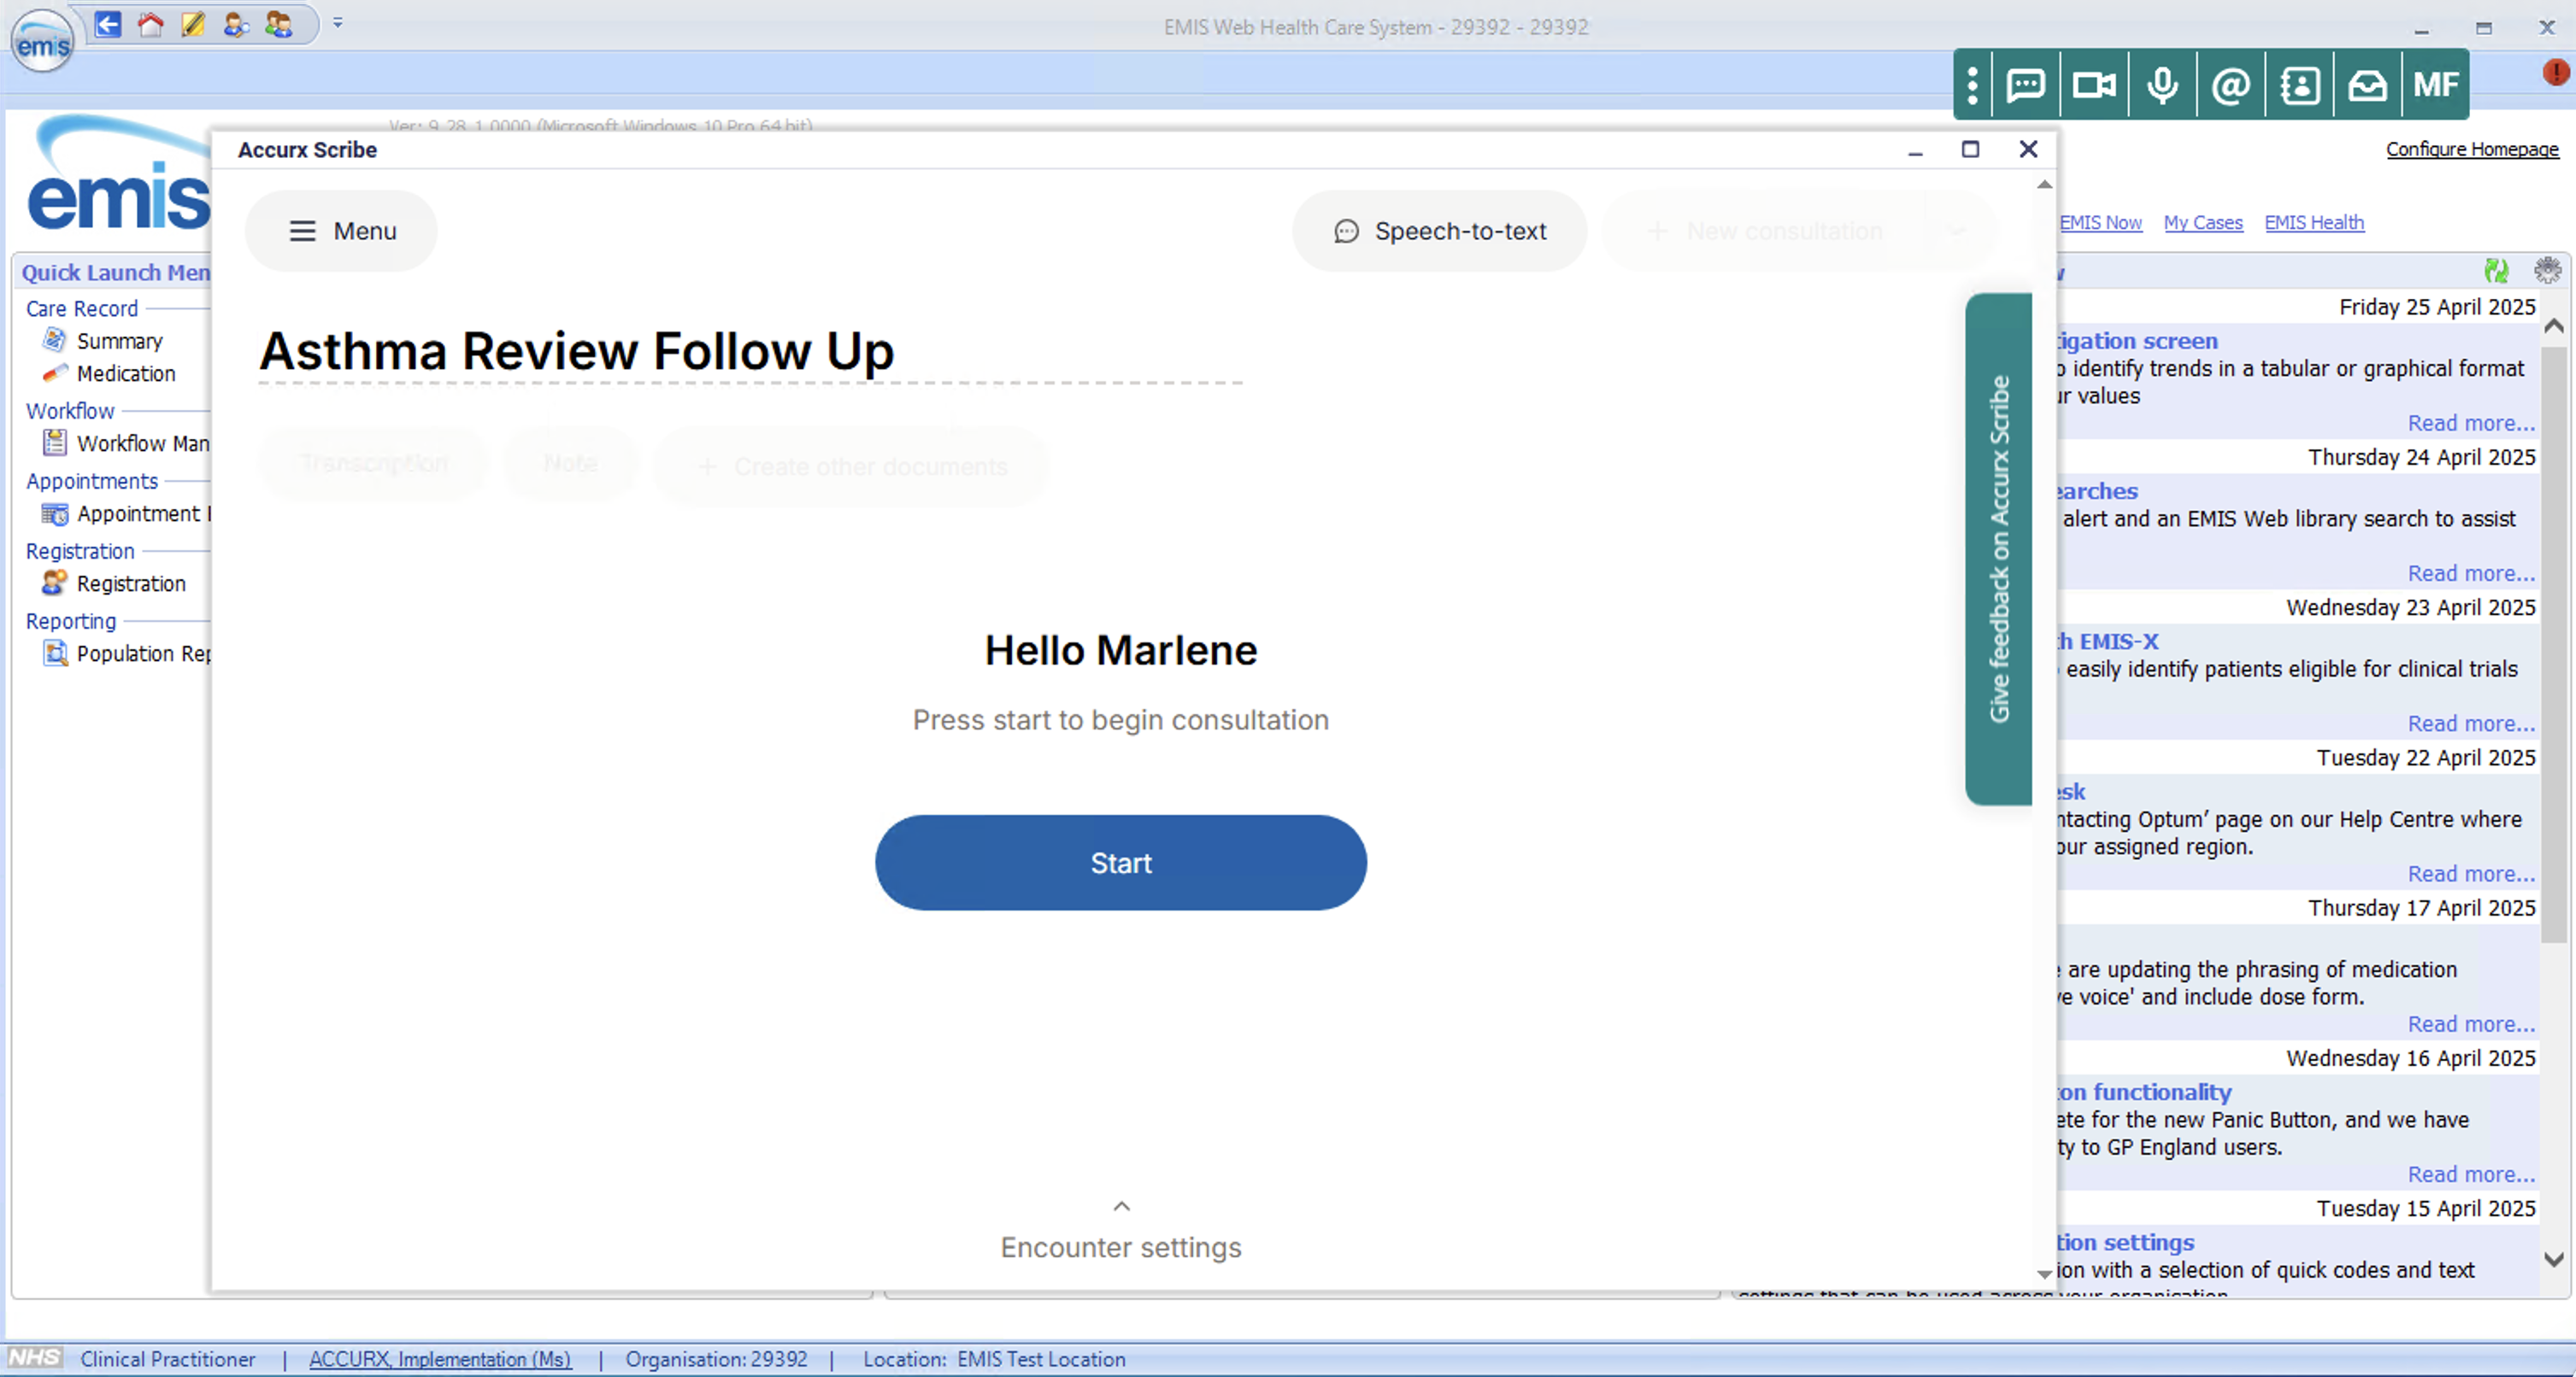The image size is (2576, 1377).
Task: Click Read more under Thursday 17 April 2025
Action: 2471,1024
